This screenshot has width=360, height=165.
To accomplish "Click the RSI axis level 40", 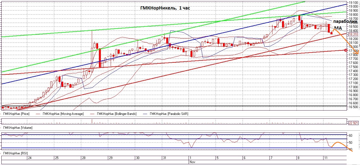I will pos(350,150).
